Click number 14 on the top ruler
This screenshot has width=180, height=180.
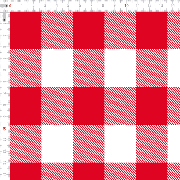[173, 5]
